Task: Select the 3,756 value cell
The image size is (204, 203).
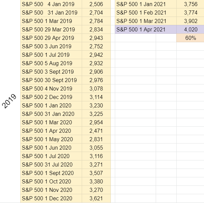Action: (x=190, y=4)
